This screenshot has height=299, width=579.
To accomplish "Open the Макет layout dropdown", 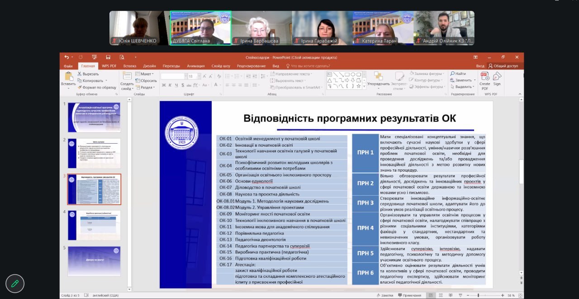I will pyautogui.click(x=147, y=74).
